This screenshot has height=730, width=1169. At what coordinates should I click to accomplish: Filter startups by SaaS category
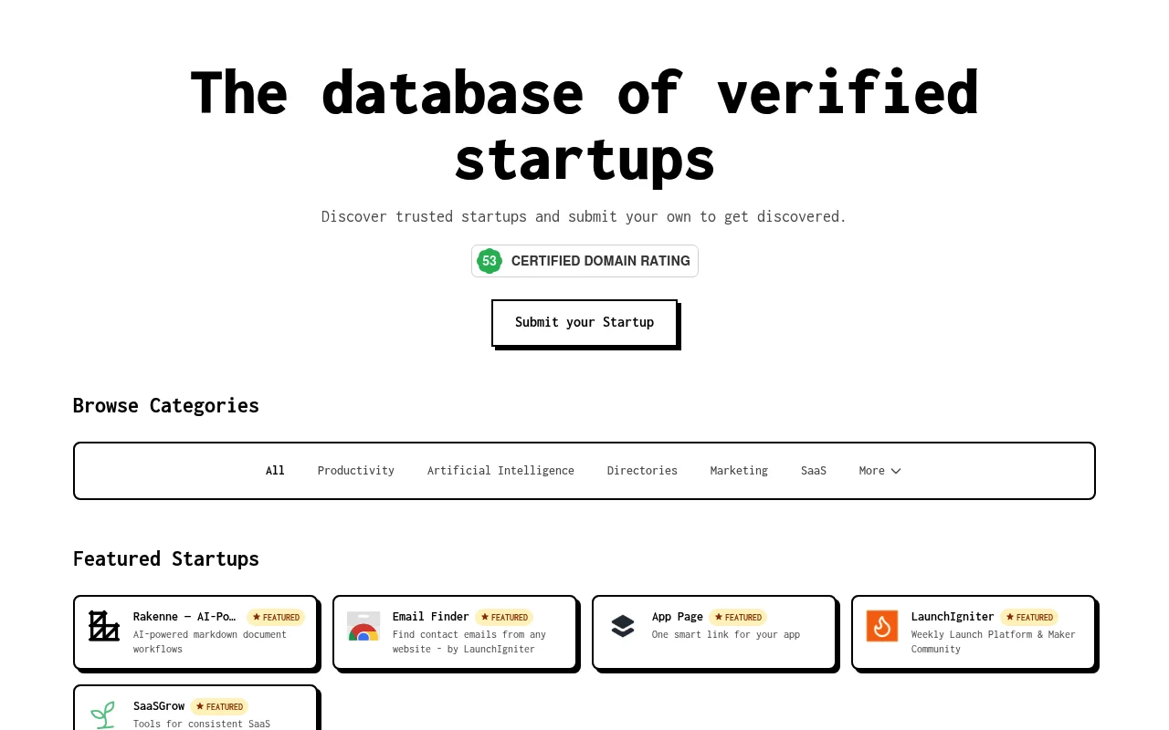pyautogui.click(x=813, y=470)
